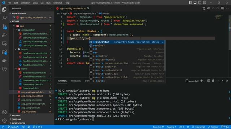Split the editor to the right

click(223, 8)
